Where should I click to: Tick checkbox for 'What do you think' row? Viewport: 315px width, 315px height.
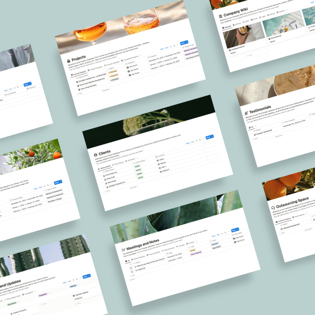[x=131, y=268]
